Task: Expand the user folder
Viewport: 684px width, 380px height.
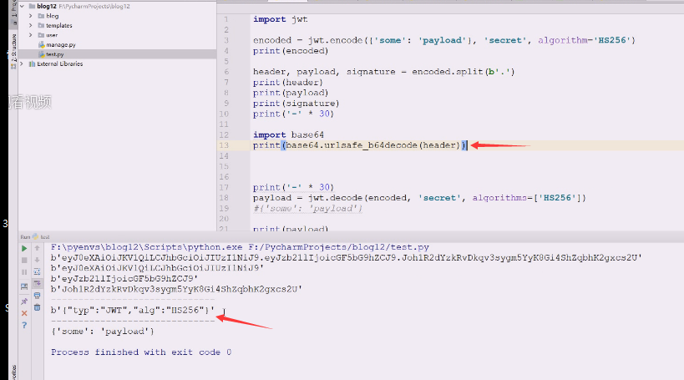Action: 31,35
